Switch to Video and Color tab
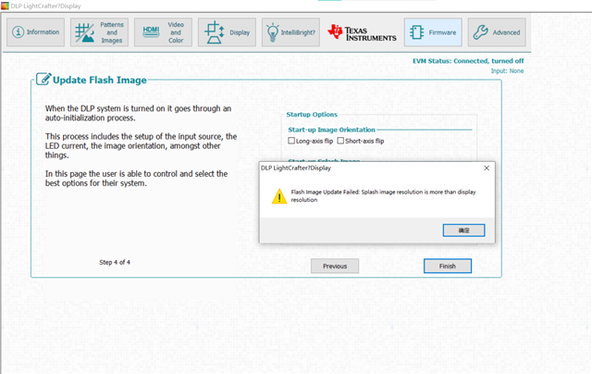592x374 pixels. coord(163,32)
